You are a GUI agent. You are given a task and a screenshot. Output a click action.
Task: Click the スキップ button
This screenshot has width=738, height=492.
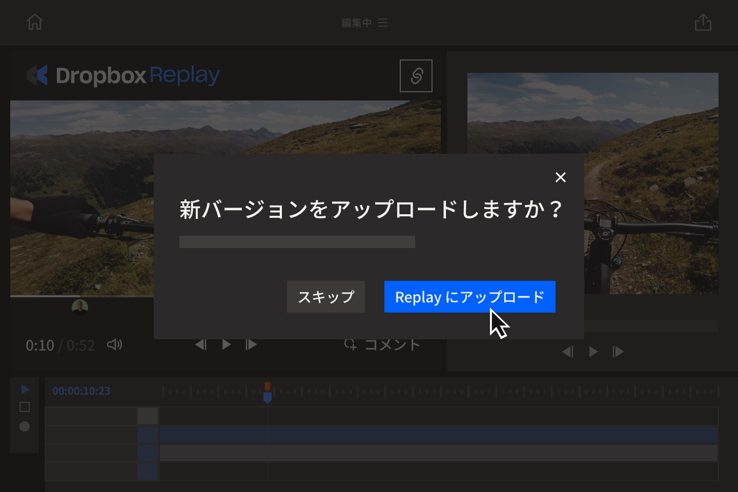[x=326, y=297]
